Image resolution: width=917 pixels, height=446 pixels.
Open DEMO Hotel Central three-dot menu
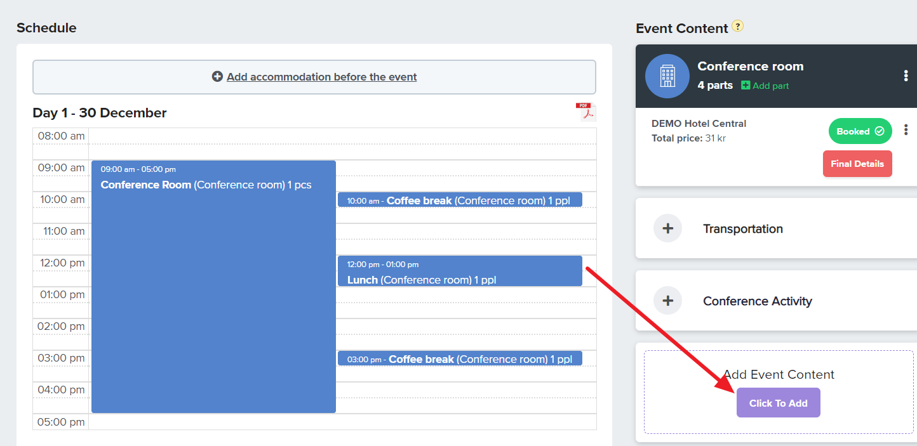[906, 130]
